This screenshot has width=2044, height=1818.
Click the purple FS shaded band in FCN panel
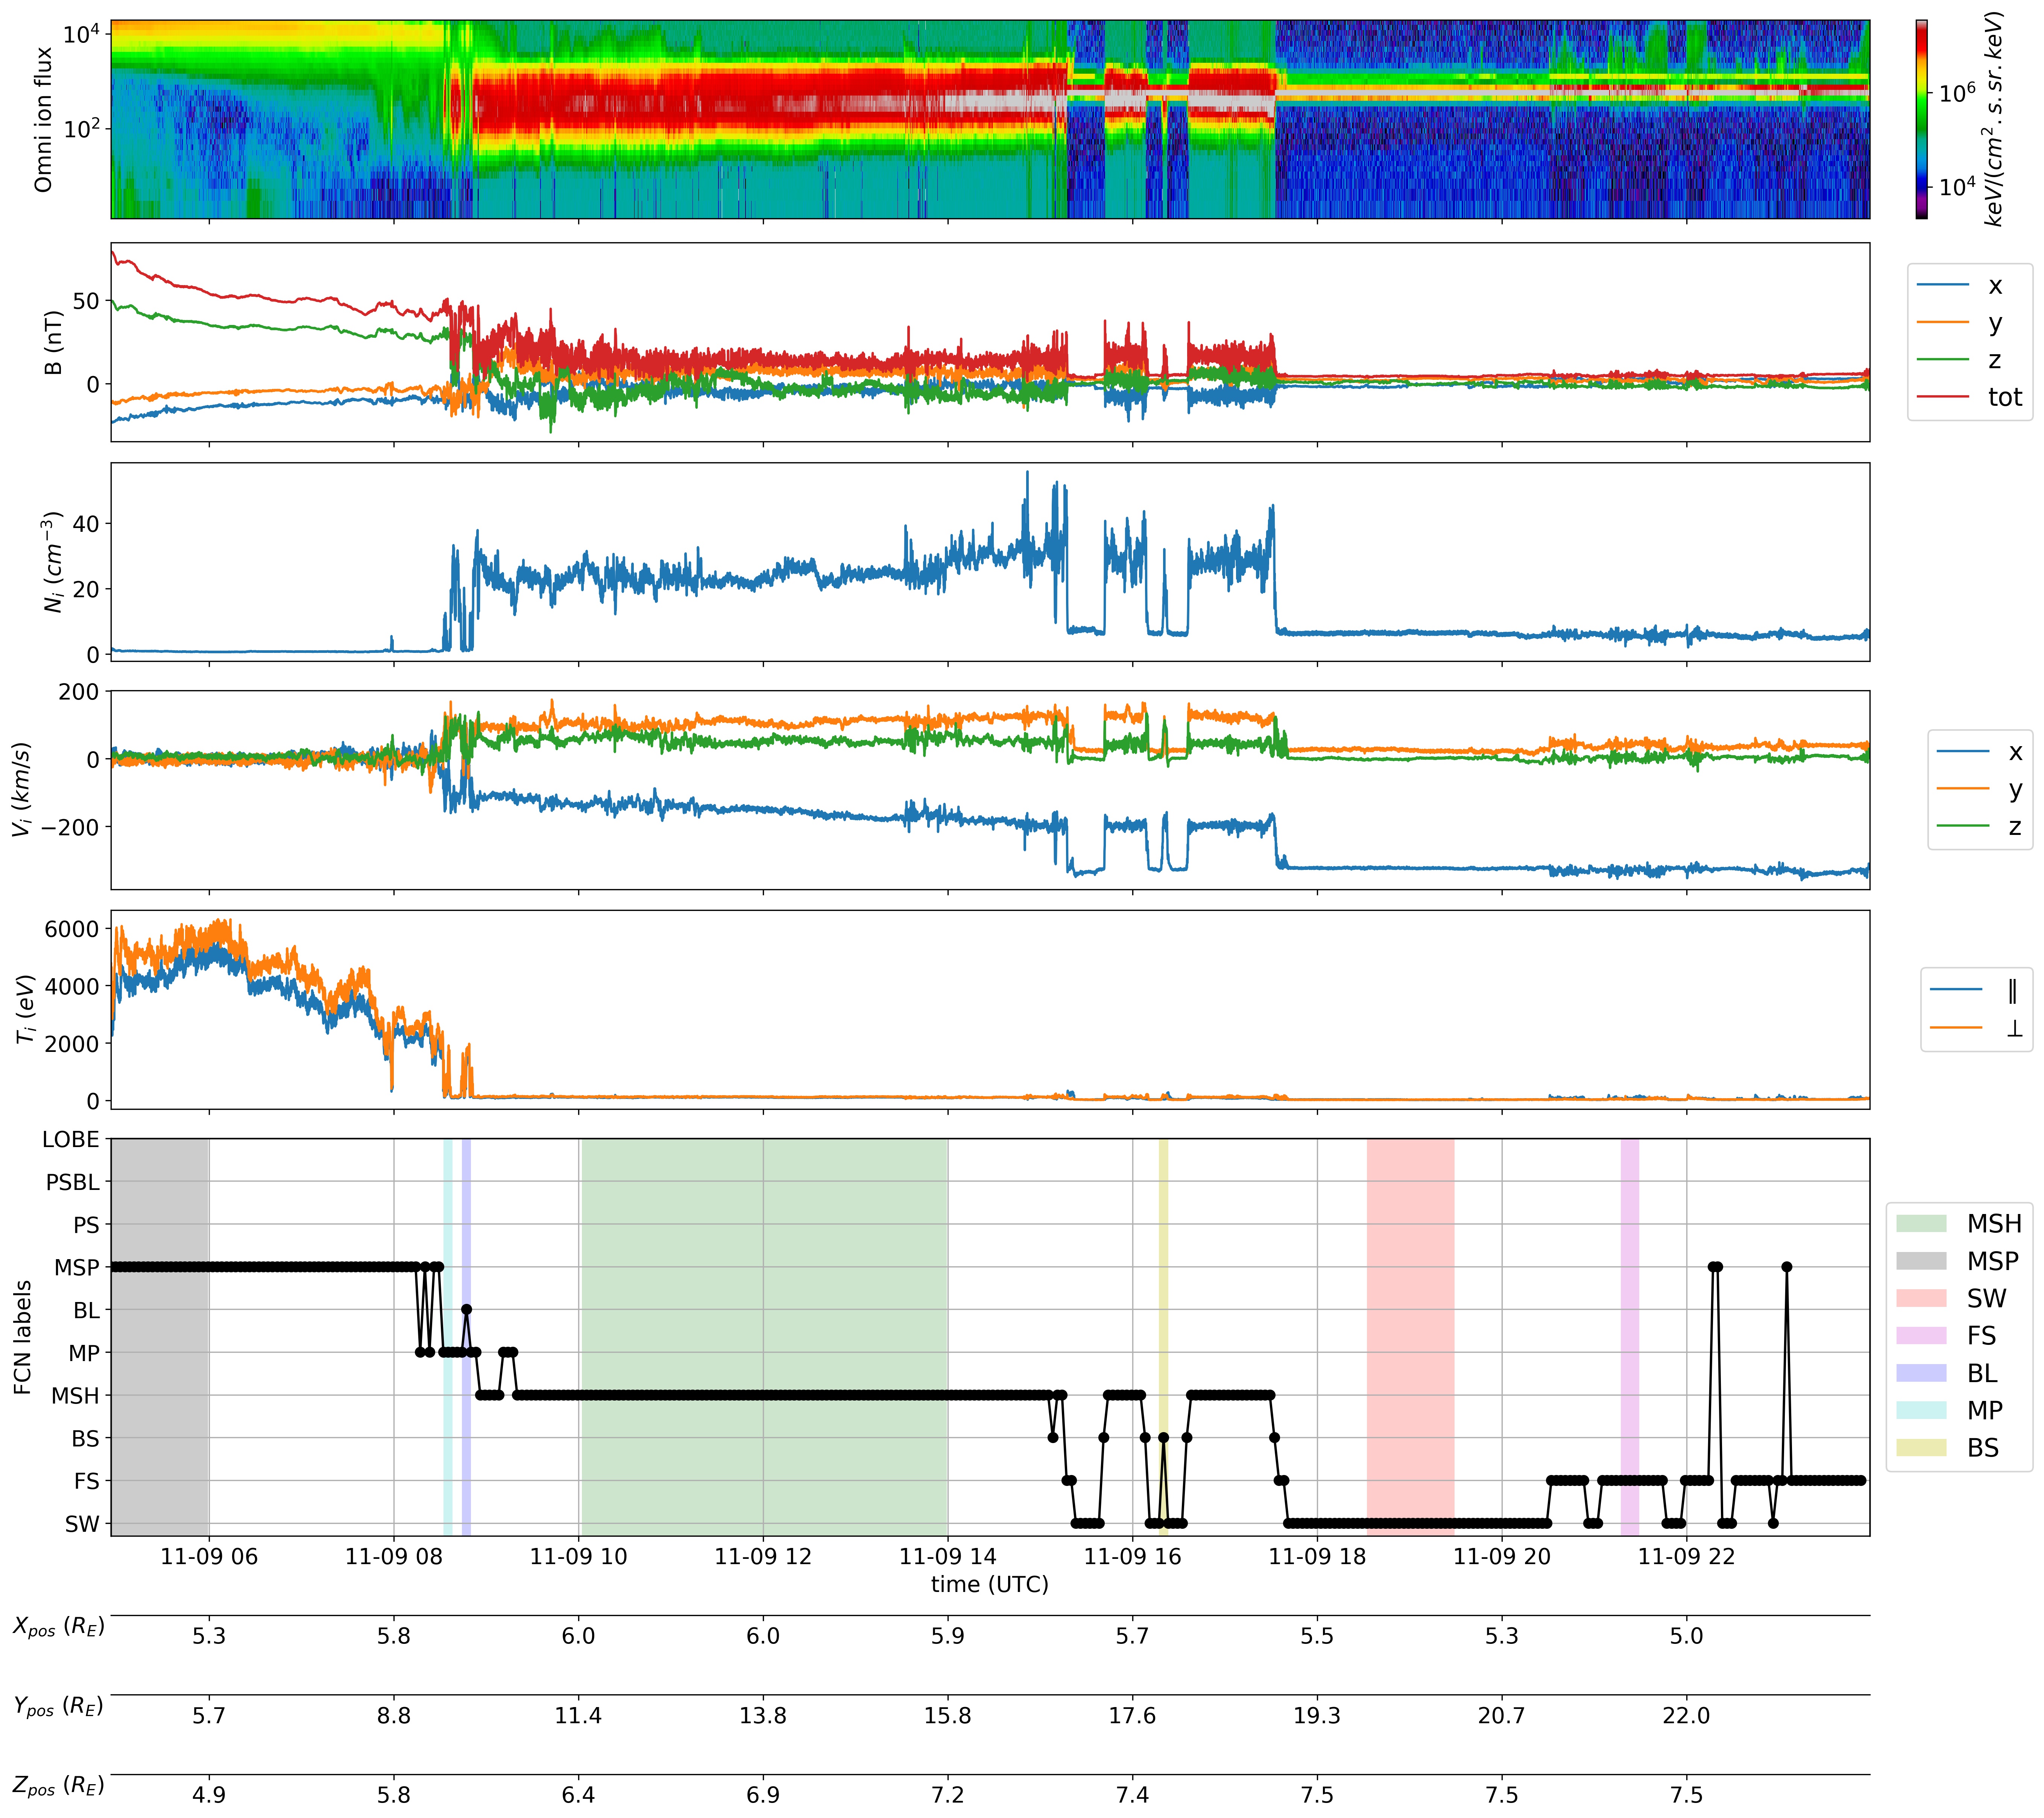pyautogui.click(x=1630, y=1337)
